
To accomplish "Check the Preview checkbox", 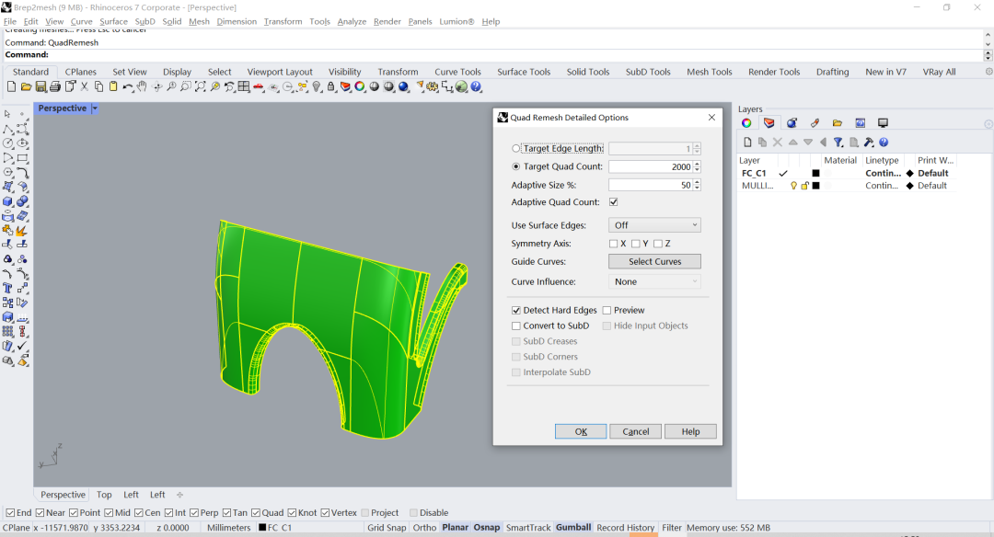I will (607, 311).
